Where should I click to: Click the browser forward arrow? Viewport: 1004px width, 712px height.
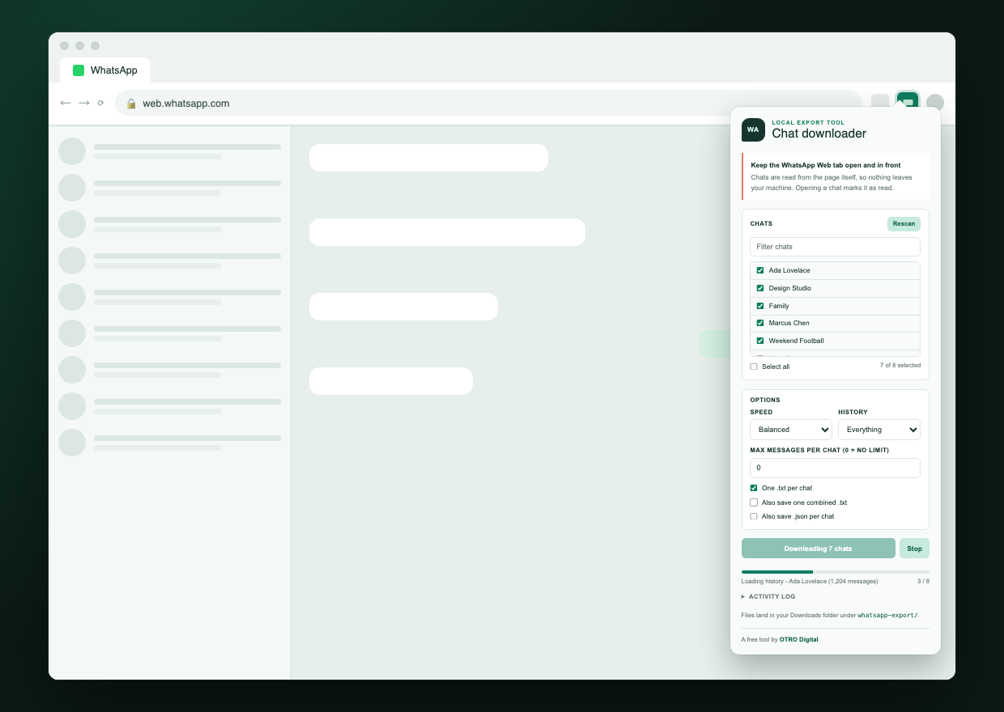pyautogui.click(x=84, y=103)
